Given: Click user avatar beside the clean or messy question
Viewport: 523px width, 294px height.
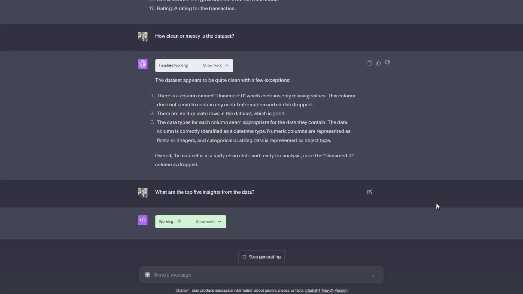Looking at the screenshot, I should [x=142, y=36].
